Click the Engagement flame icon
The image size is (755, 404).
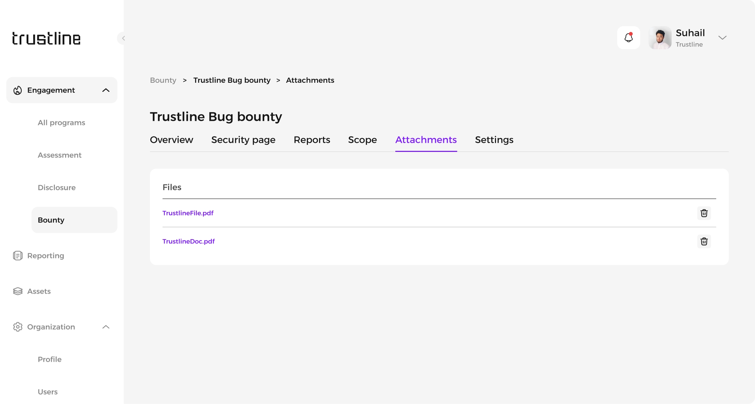[x=17, y=90]
